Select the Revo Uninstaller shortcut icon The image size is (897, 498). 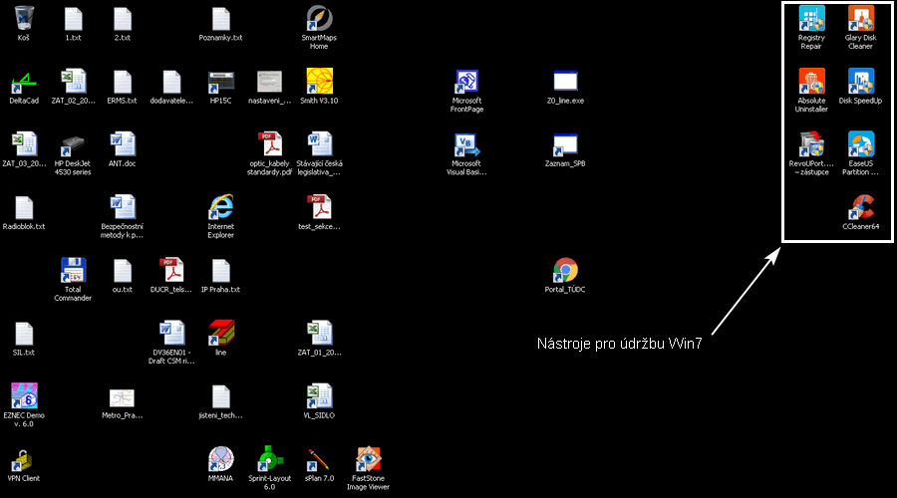point(811,144)
